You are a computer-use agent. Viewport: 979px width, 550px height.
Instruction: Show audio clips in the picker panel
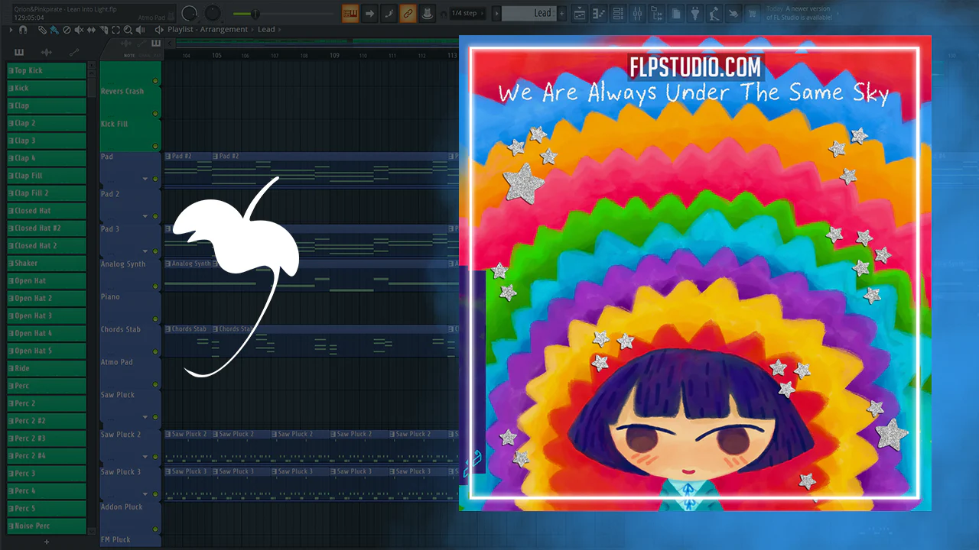click(46, 52)
